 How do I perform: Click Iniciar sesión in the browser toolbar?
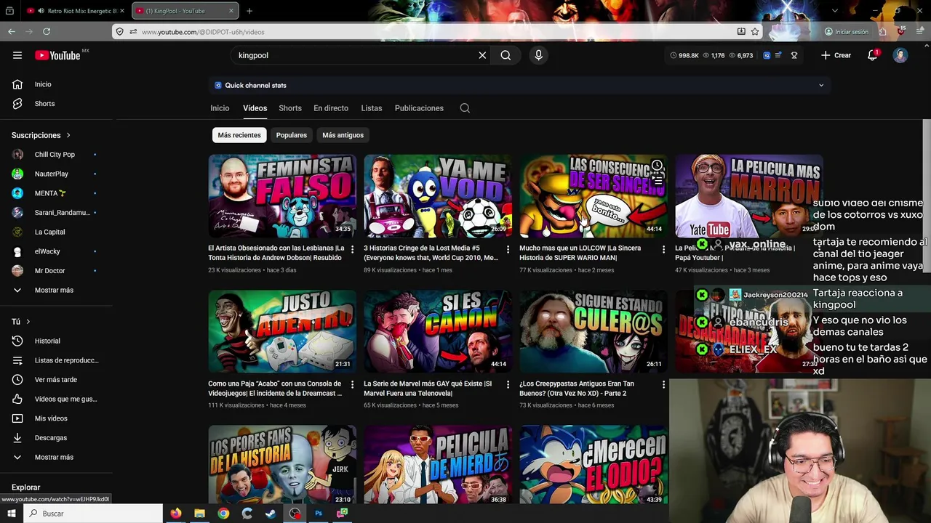click(847, 31)
